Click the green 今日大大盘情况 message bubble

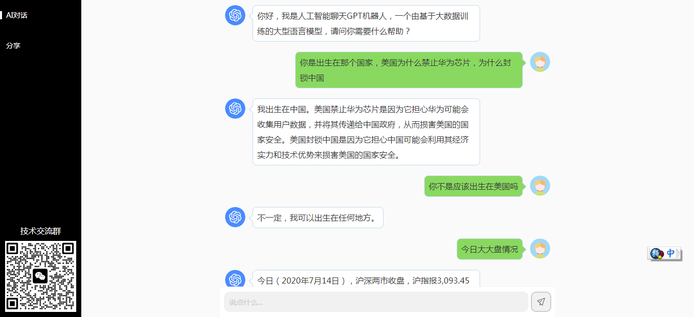[489, 249]
